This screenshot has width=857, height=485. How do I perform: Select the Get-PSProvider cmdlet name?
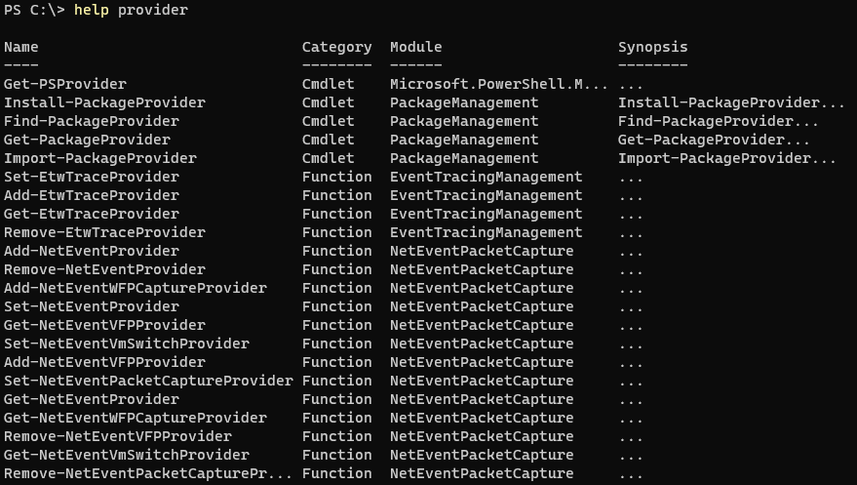tap(65, 84)
